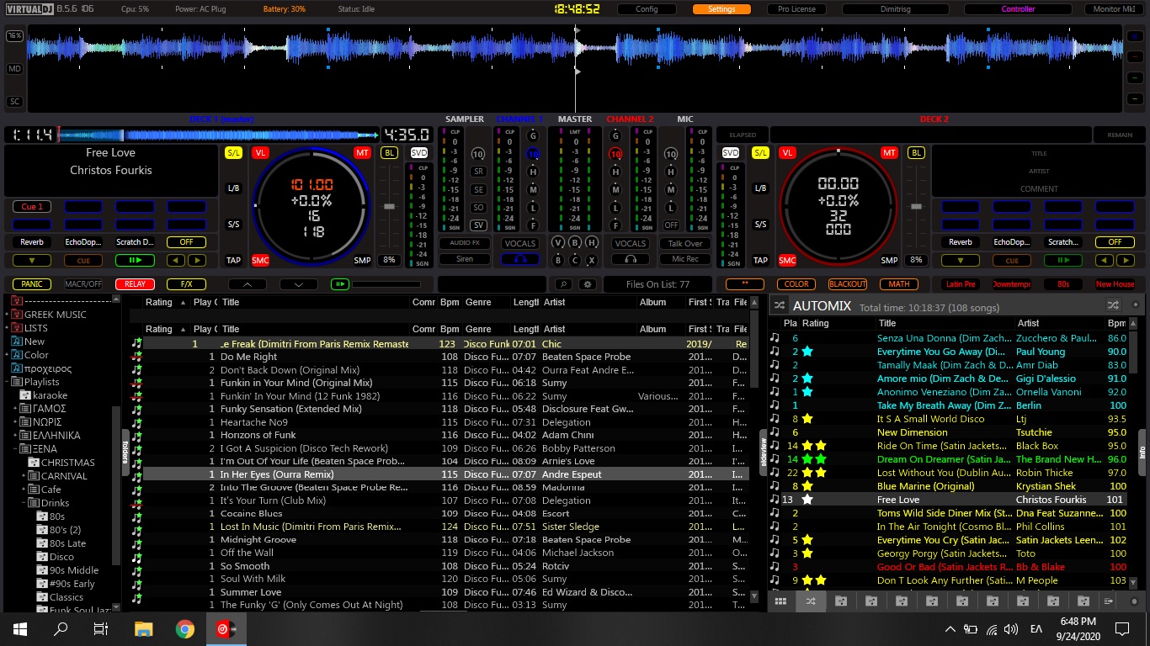Click the BLACKOUT button
1150x646 pixels.
[847, 284]
